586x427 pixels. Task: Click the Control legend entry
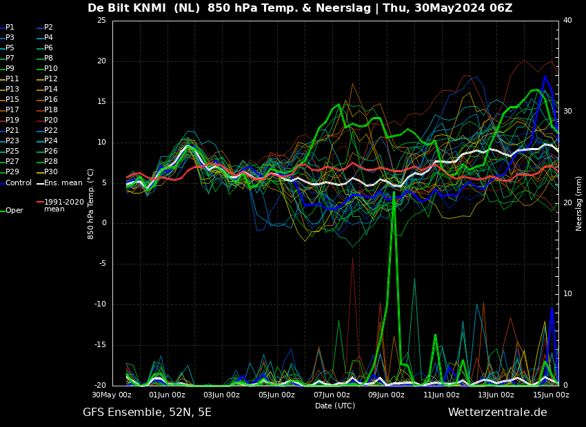point(16,183)
